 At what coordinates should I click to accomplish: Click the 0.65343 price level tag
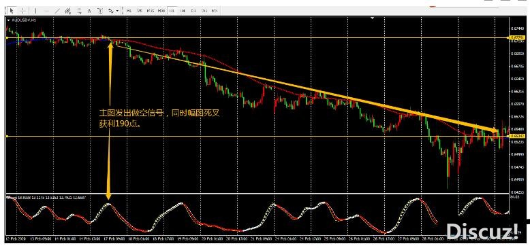click(517, 136)
